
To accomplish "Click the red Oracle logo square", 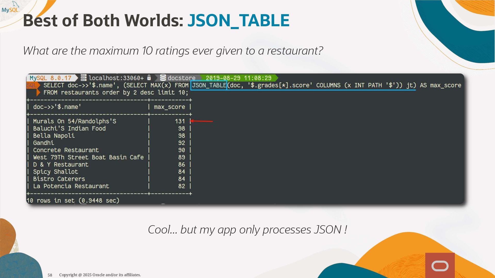I will (440, 265).
